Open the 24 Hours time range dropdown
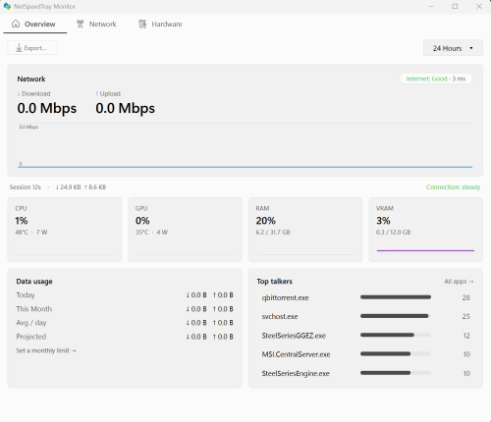Image resolution: width=491 pixels, height=422 pixels. tap(453, 48)
